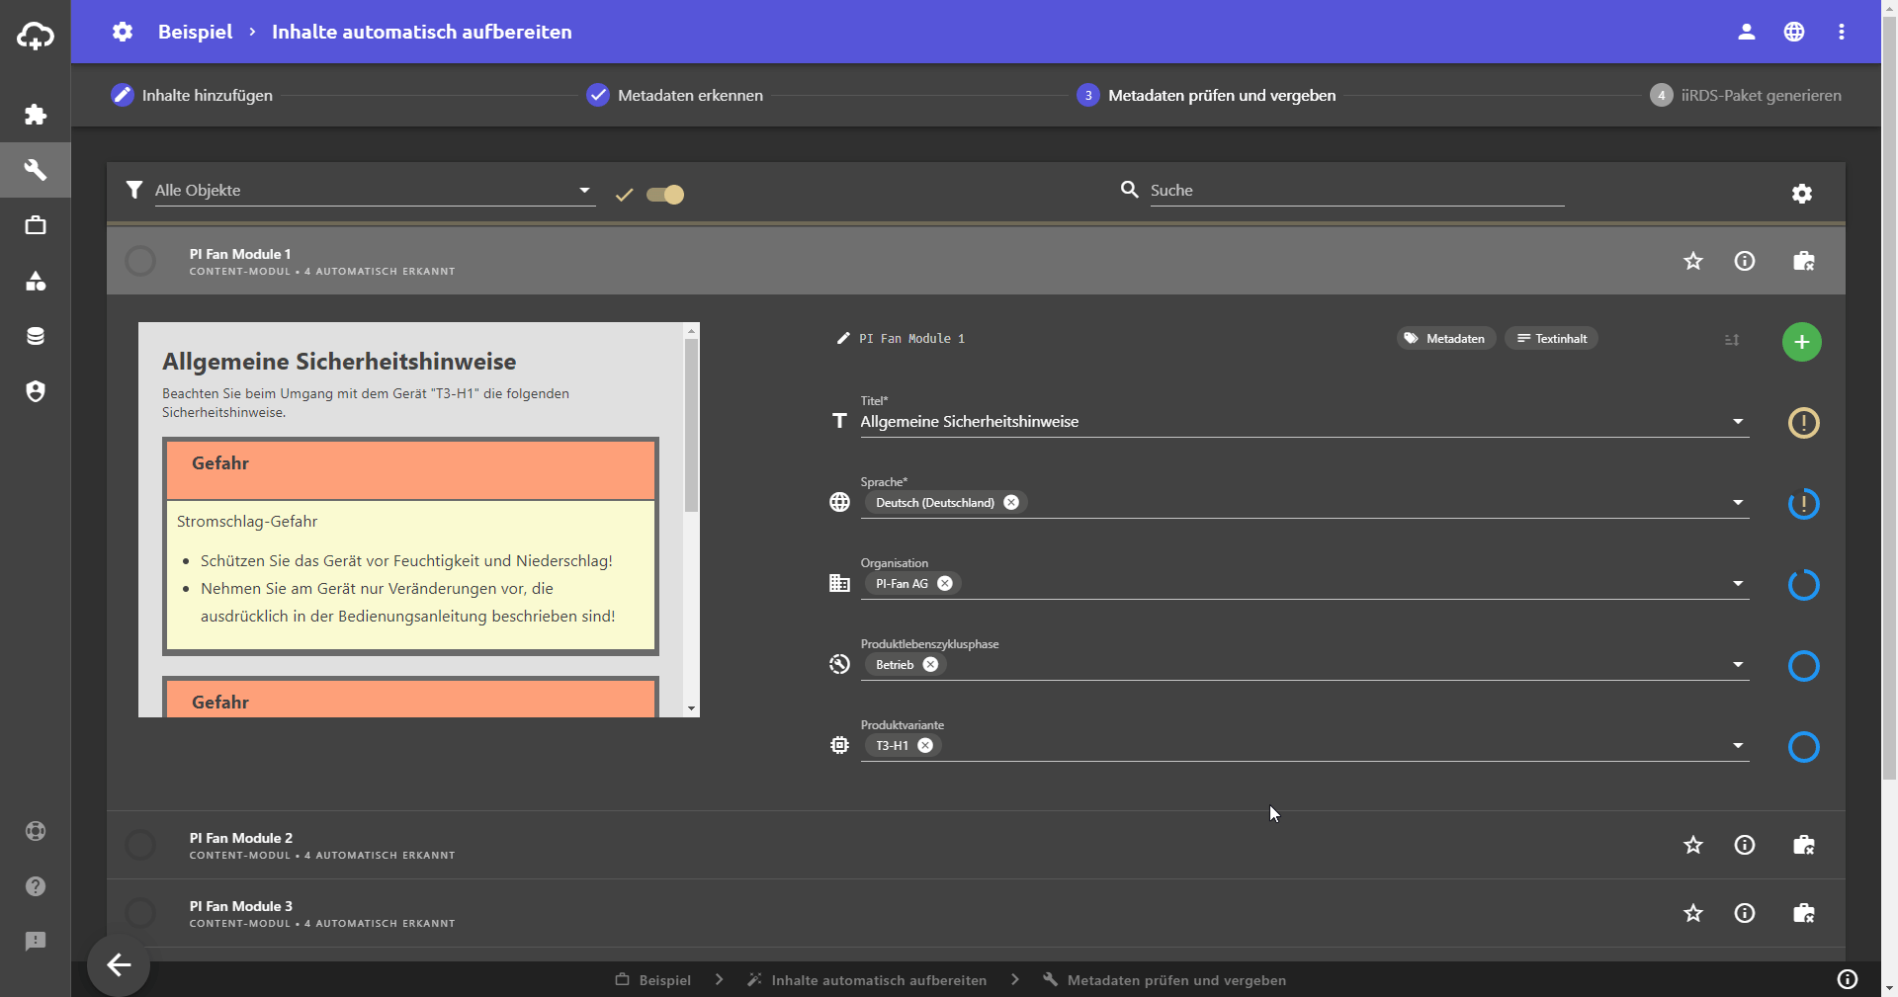Confirm the Titel status warning circle
This screenshot has width=1898, height=997.
point(1804,423)
